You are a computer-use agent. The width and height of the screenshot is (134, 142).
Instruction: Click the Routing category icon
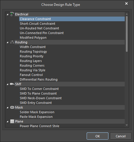coord(12,42)
